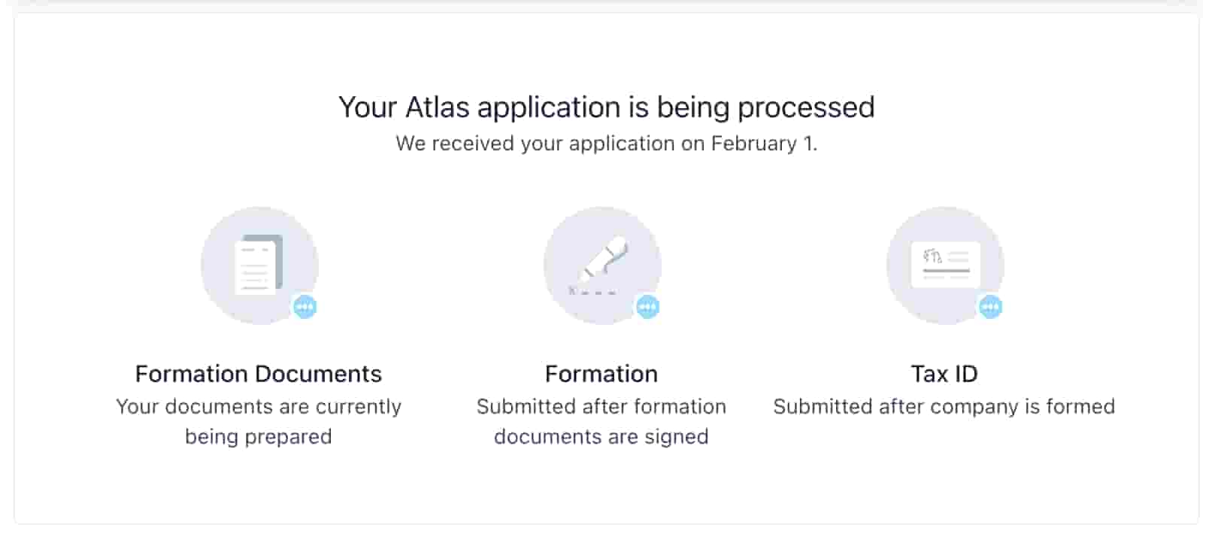Image resolution: width=1215 pixels, height=540 pixels.
Task: Click the Formation Documents paper icon
Action: [259, 265]
